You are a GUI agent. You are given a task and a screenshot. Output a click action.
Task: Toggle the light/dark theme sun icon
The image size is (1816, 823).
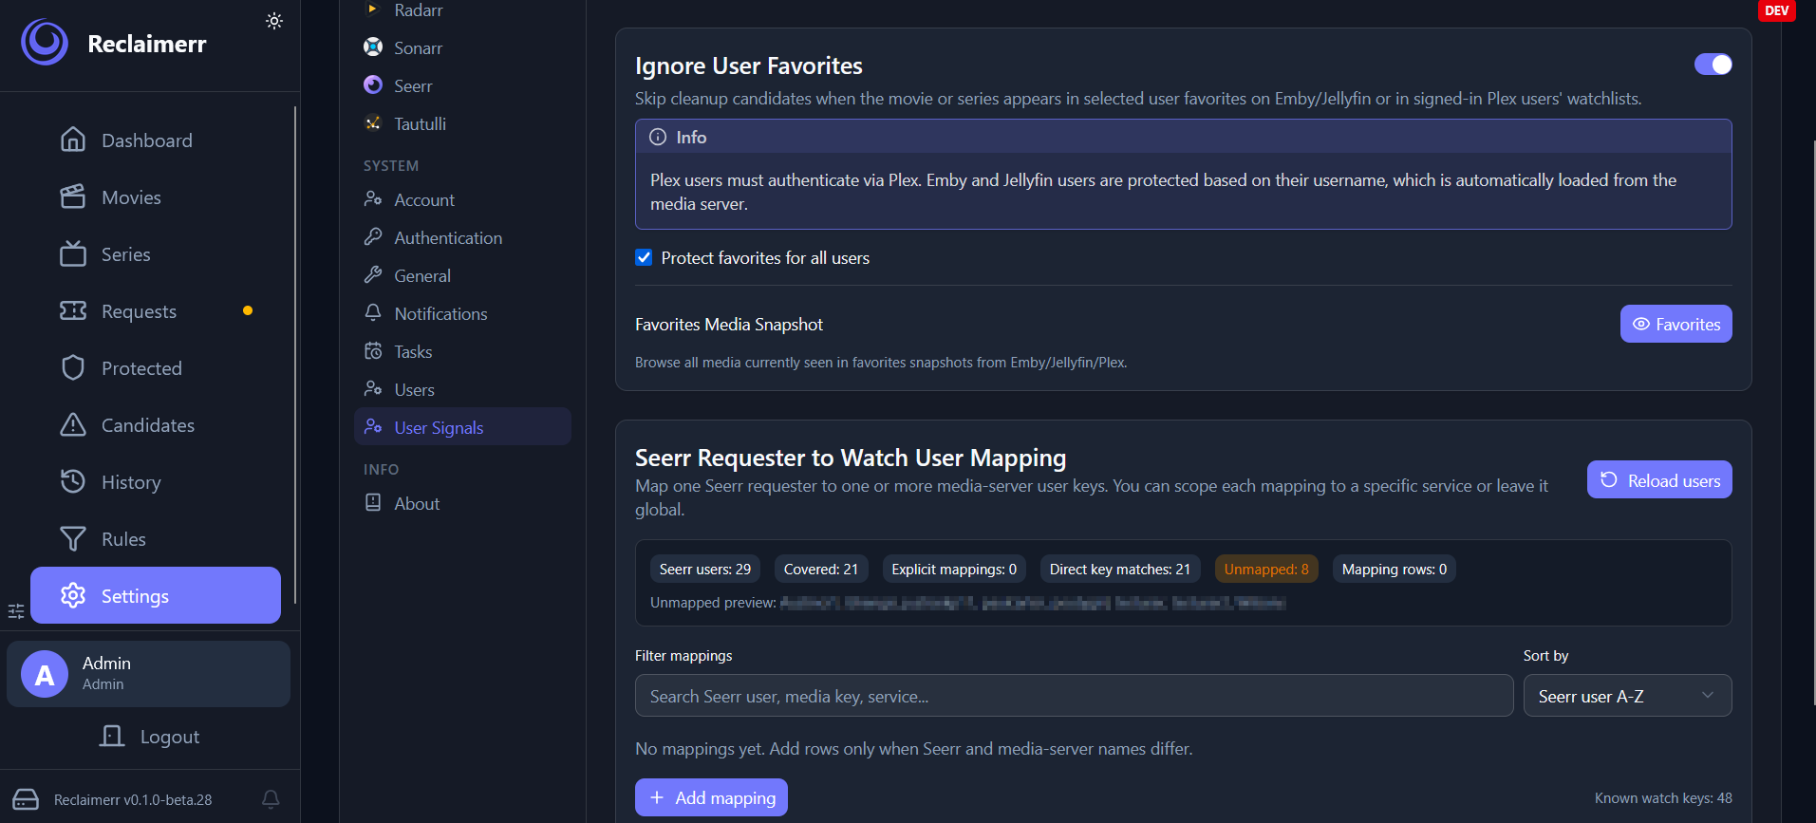(274, 21)
